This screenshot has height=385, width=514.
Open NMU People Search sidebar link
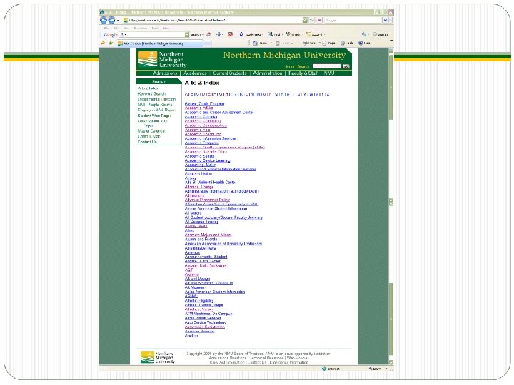155,105
